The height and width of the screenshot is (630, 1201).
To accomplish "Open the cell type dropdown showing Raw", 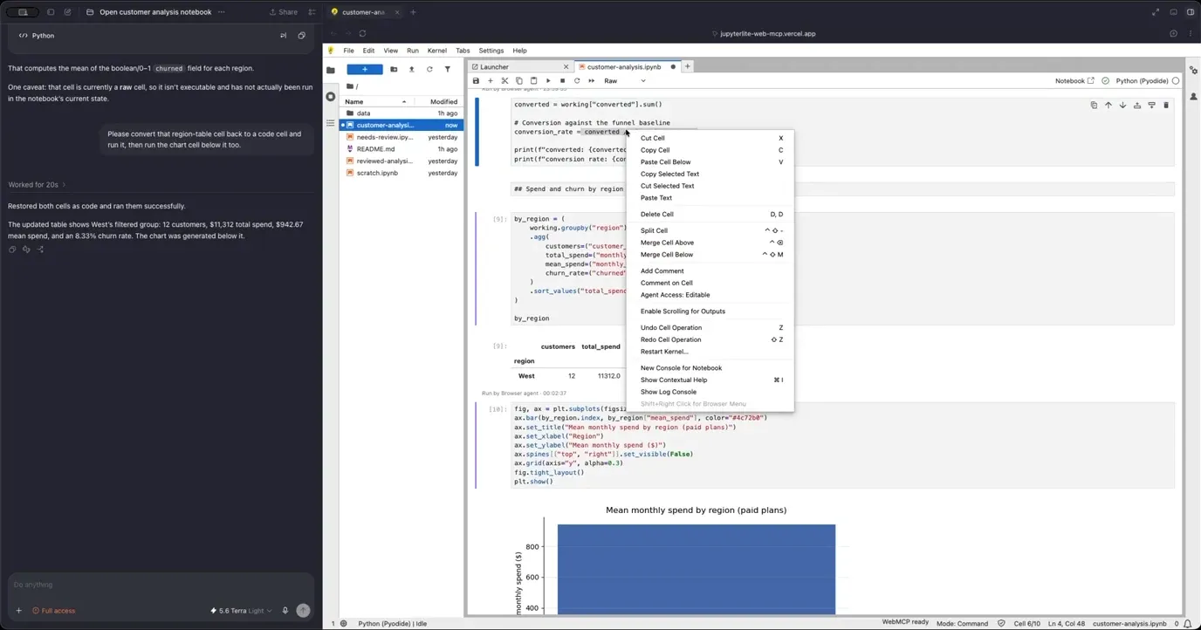I will [625, 81].
